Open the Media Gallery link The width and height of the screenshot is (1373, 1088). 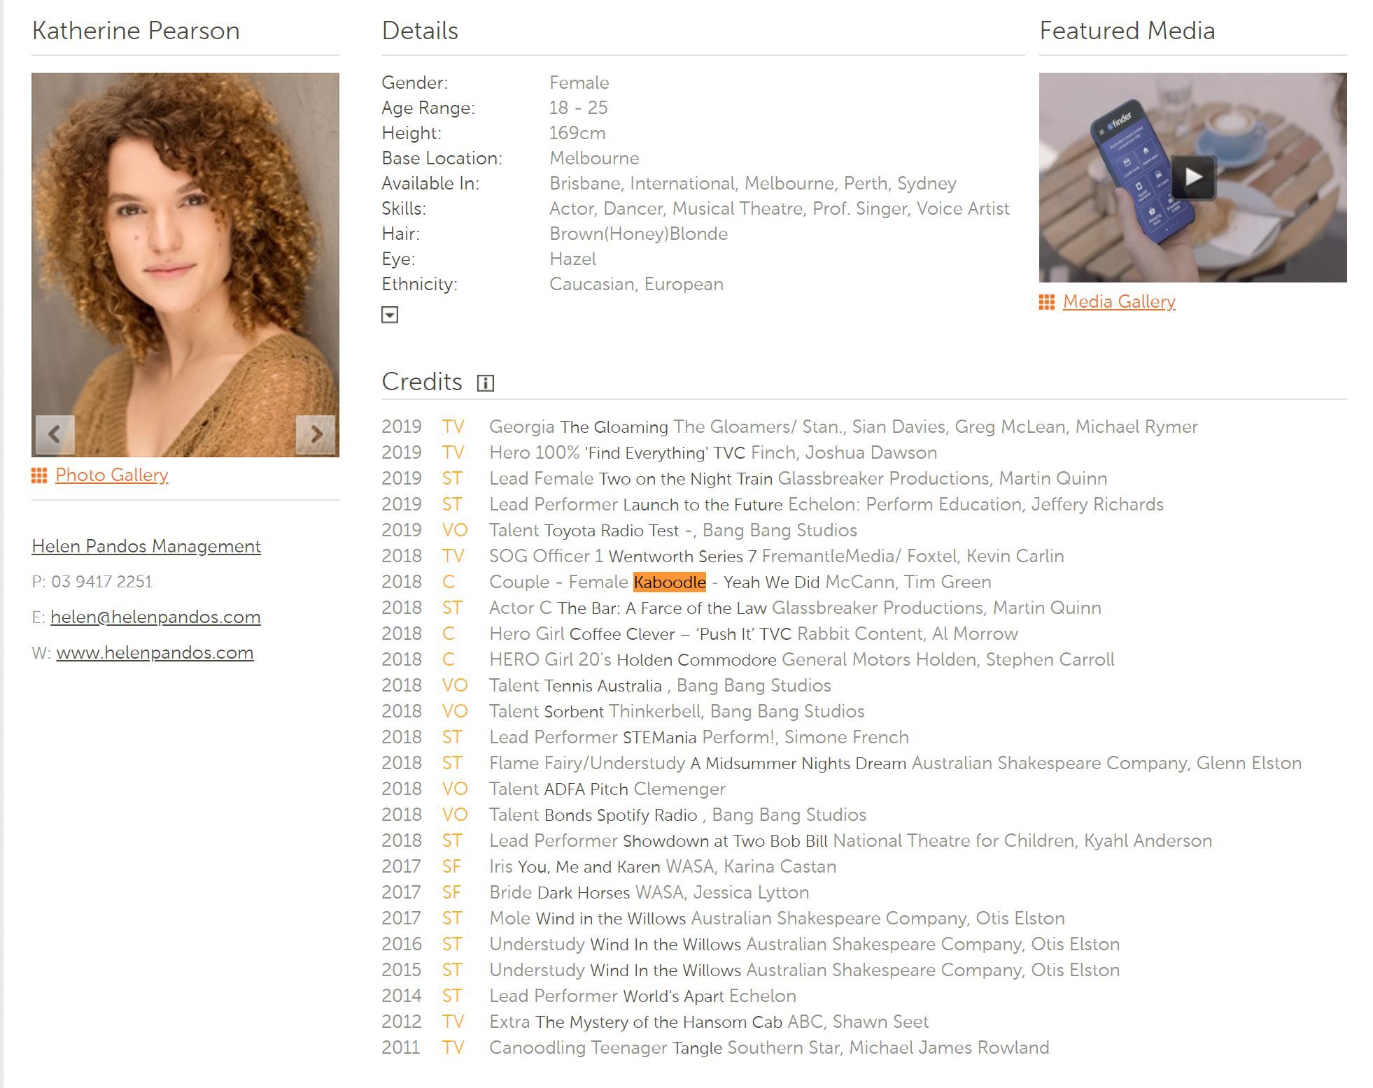[x=1119, y=301]
